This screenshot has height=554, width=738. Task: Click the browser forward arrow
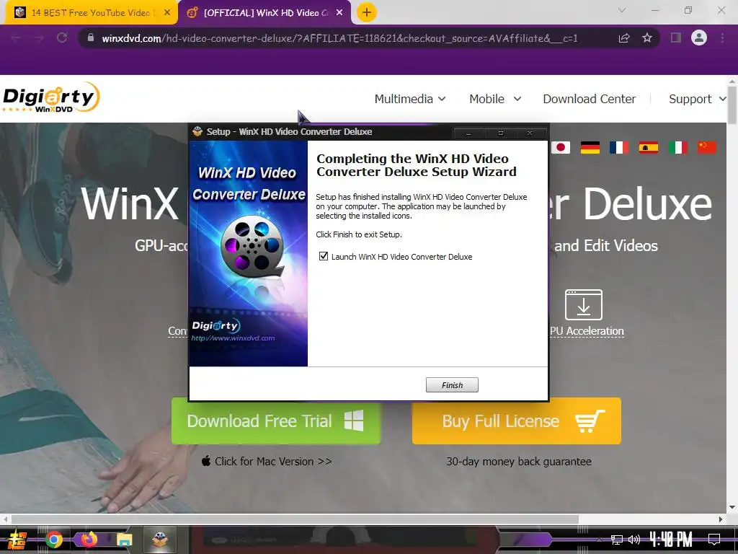pos(39,38)
